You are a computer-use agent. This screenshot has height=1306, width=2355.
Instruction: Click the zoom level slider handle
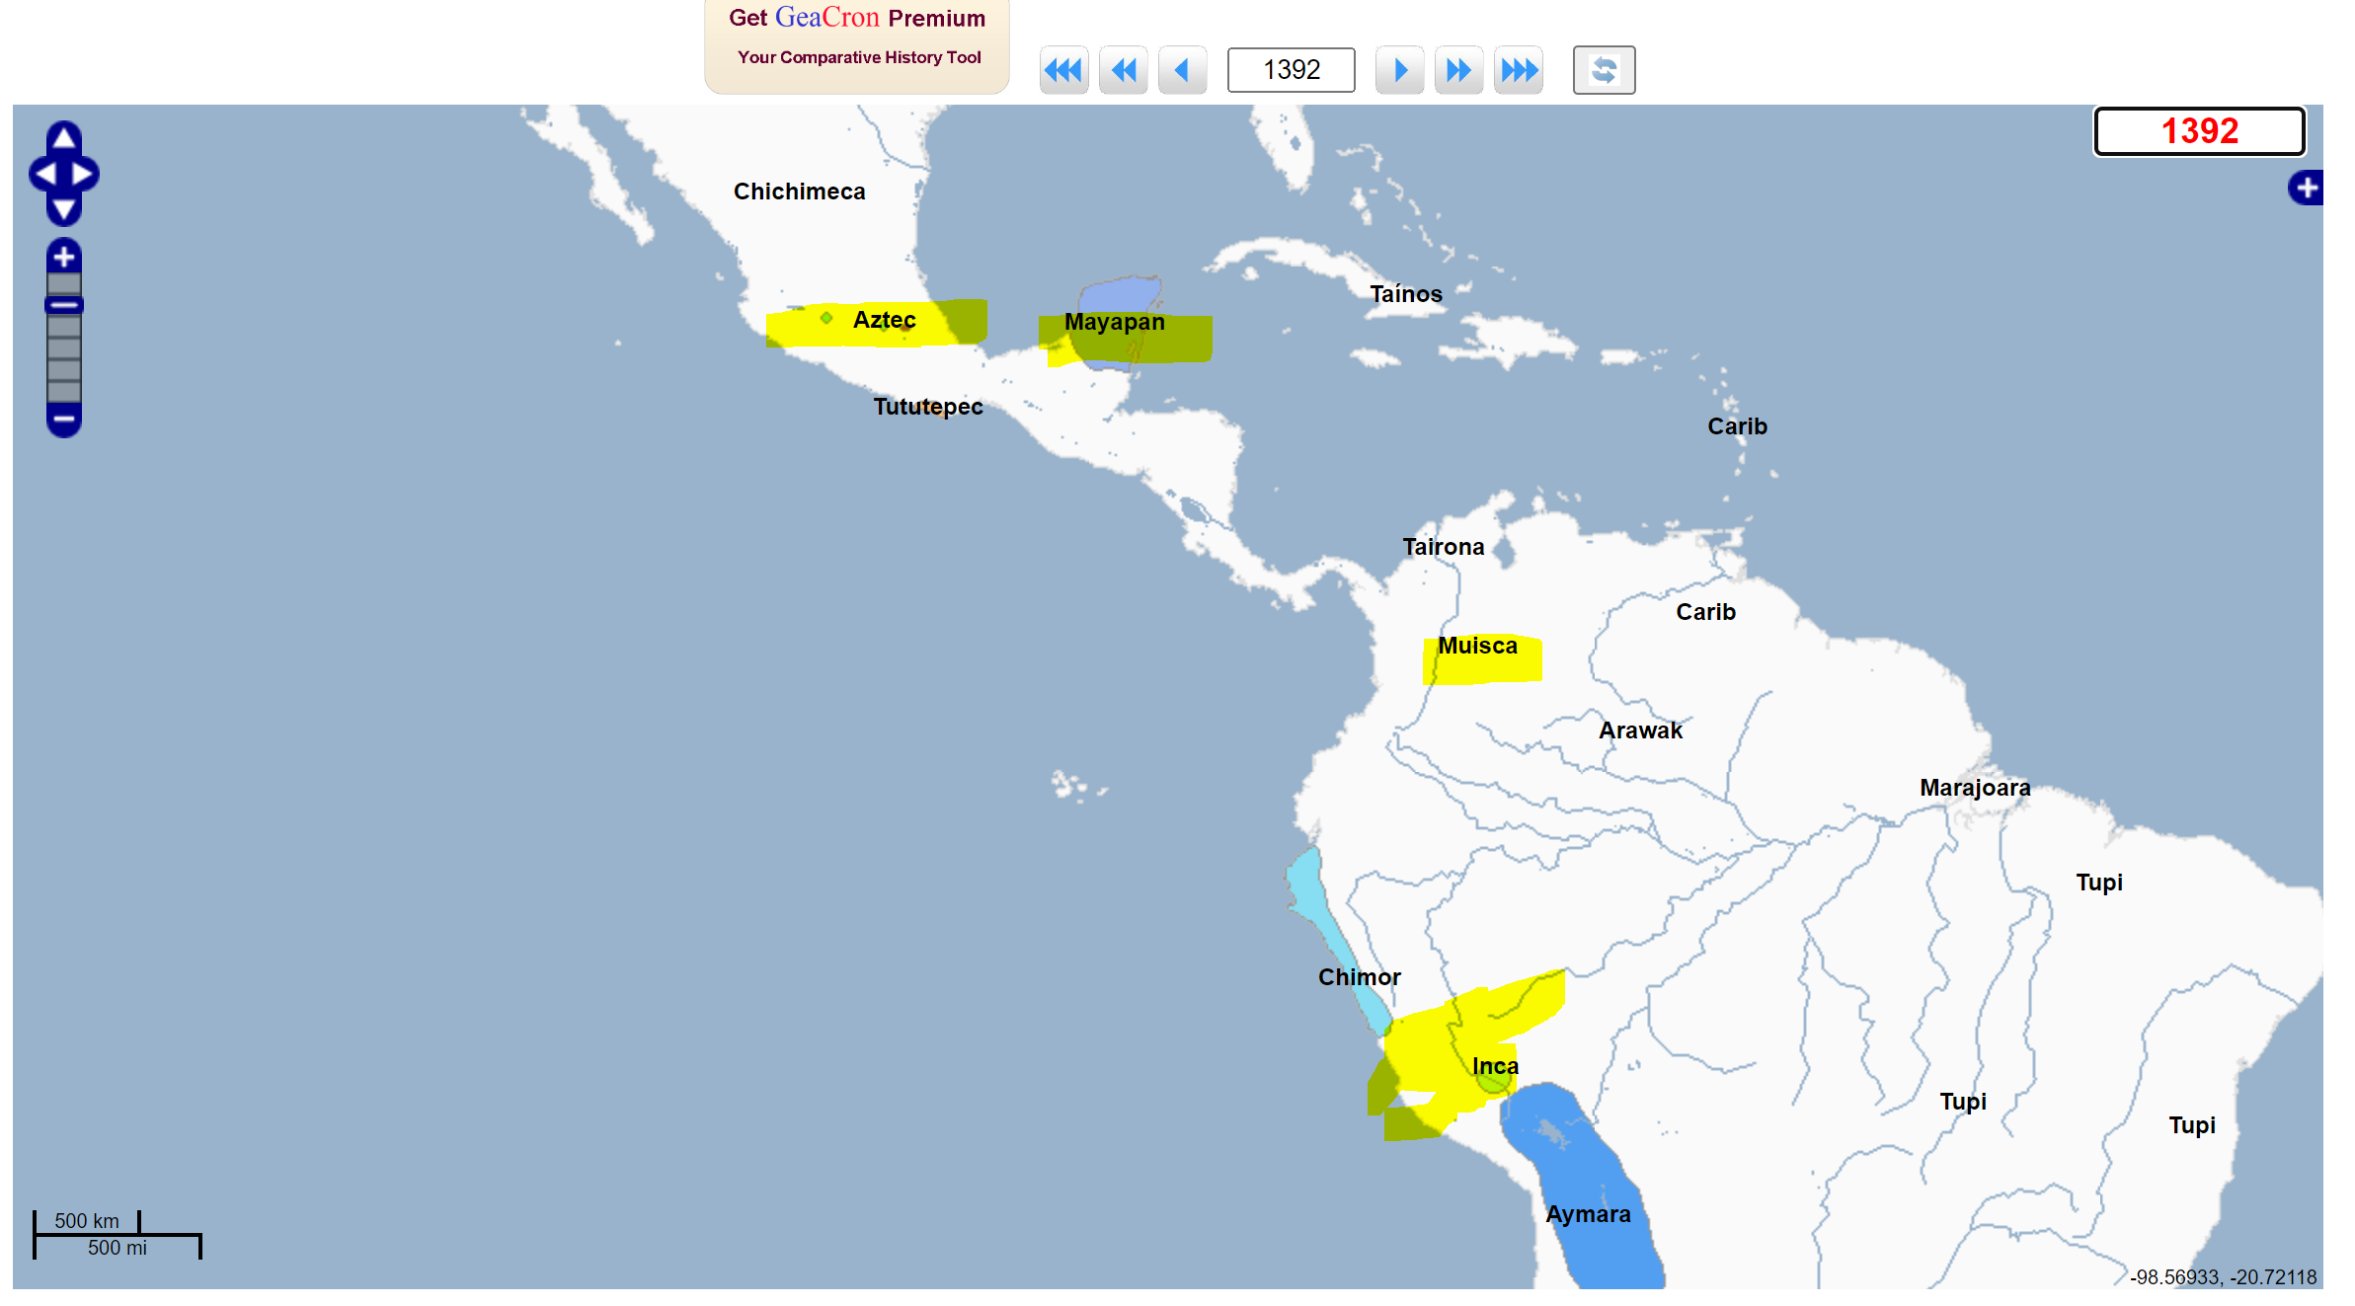(64, 305)
